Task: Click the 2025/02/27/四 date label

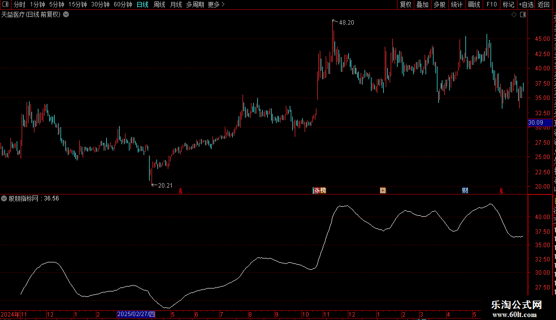Action: pyautogui.click(x=136, y=314)
